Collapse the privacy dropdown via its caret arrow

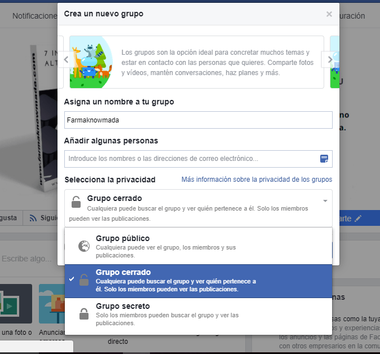coord(325,201)
